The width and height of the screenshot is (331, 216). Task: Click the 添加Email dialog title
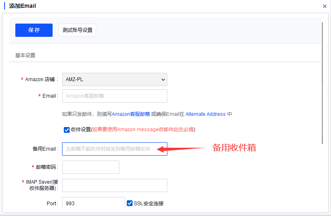tap(22, 6)
